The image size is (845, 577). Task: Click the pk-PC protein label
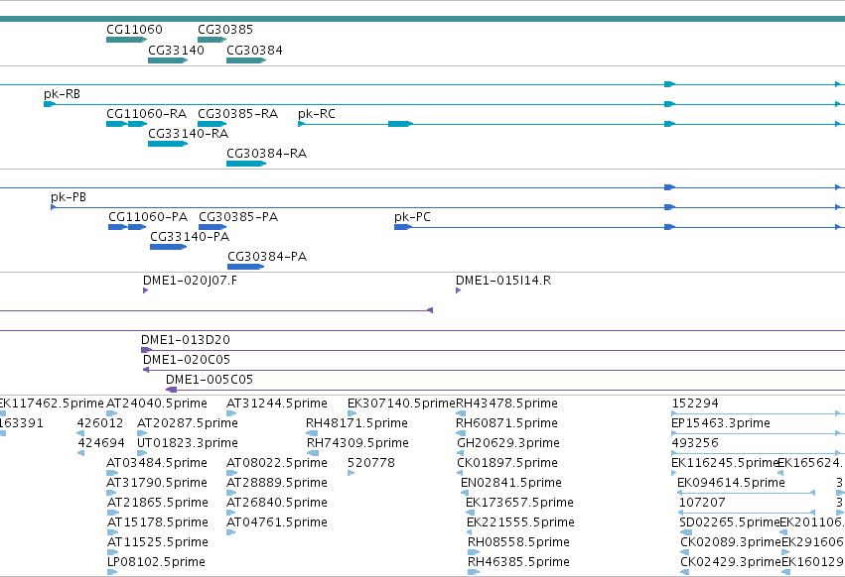[412, 217]
